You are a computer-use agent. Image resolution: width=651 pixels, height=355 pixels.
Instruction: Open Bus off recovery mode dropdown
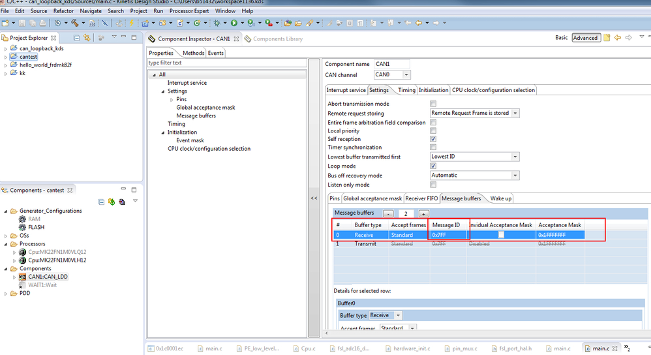[x=515, y=176]
